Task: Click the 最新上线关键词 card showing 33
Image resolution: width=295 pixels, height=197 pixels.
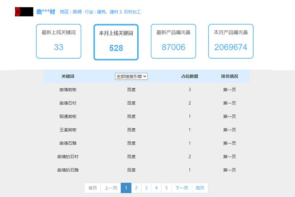Action: point(58,41)
